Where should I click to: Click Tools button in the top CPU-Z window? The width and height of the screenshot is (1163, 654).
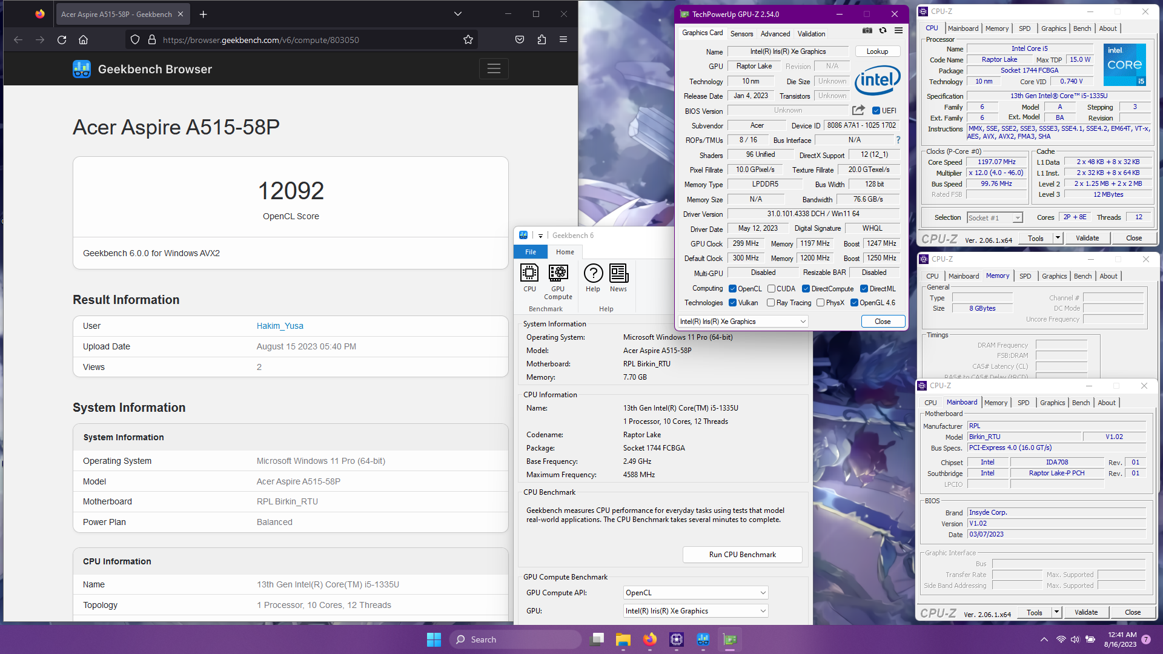click(x=1036, y=238)
